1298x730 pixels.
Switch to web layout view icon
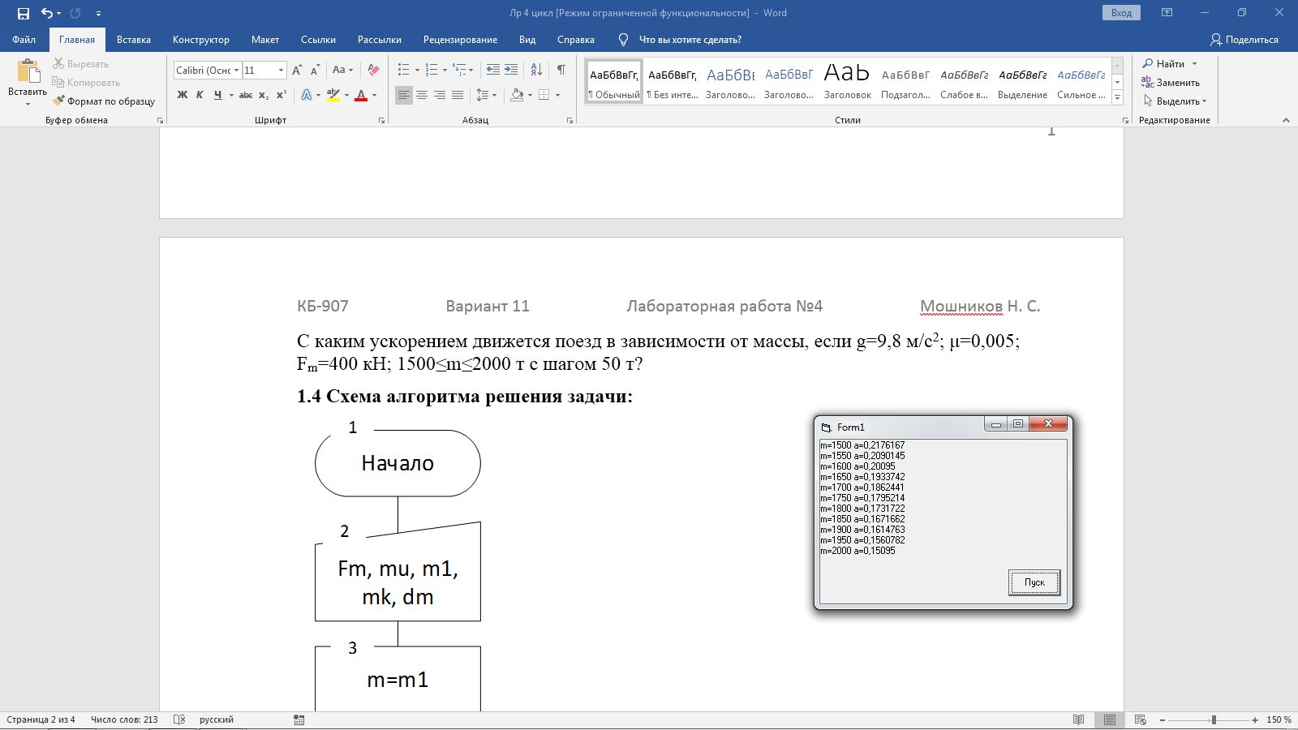[x=1140, y=719]
